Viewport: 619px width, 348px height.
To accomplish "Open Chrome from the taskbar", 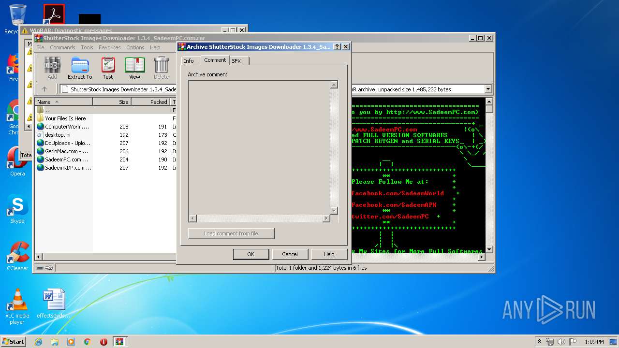I will [88, 341].
